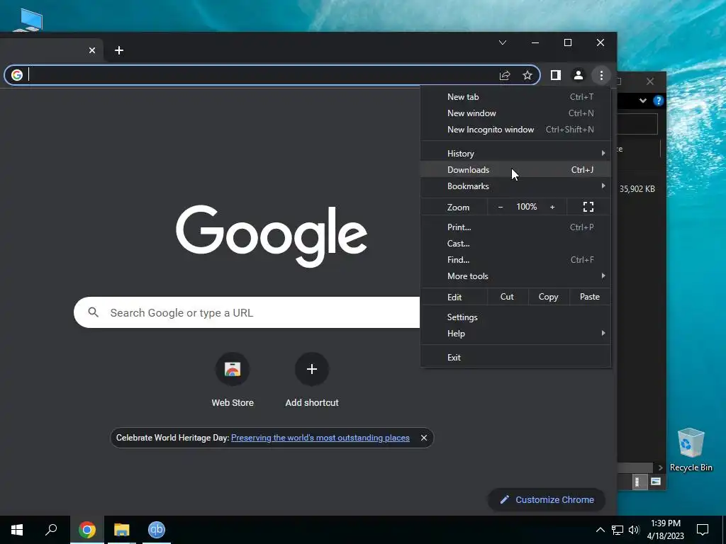The image size is (726, 544).
Task: Decrease zoom with the minus button
Action: pyautogui.click(x=500, y=207)
